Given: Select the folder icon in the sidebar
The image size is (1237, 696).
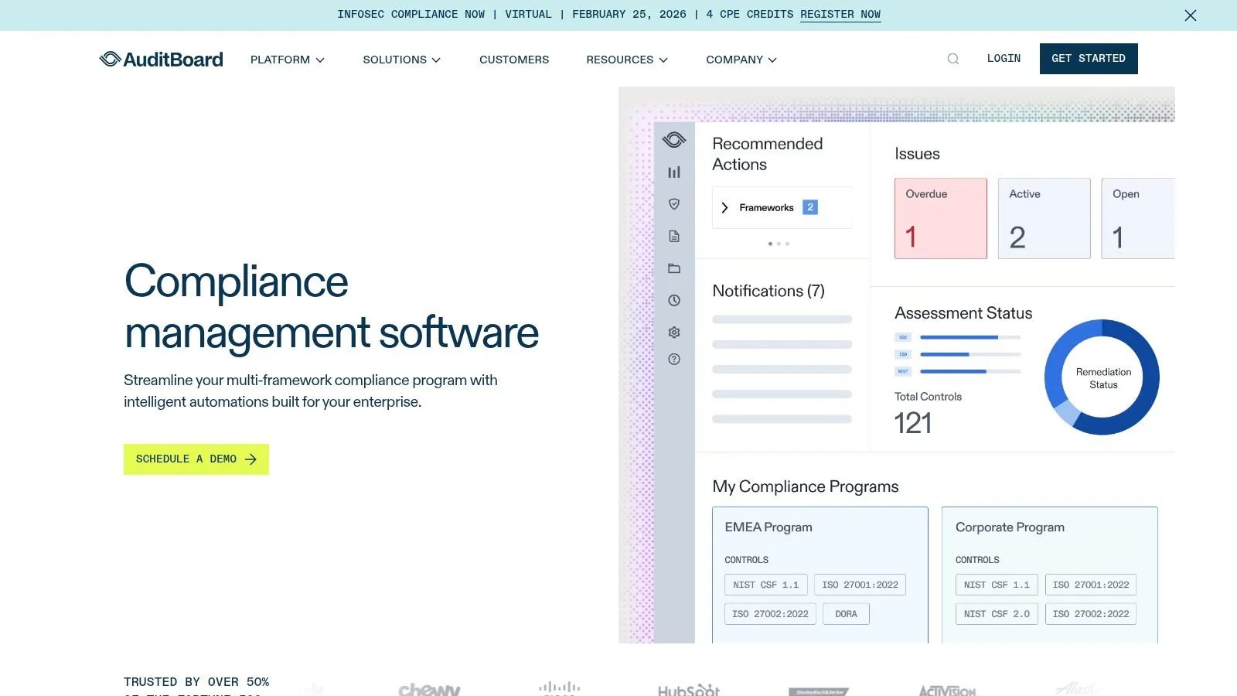Looking at the screenshot, I should [x=673, y=268].
